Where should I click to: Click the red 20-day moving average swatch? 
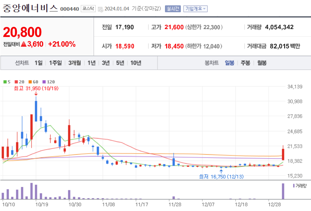tap(16, 82)
